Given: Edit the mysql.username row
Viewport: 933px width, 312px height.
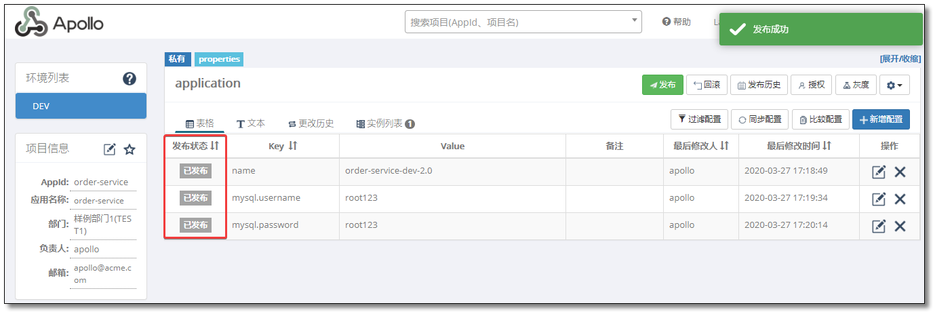Looking at the screenshot, I should click(879, 199).
